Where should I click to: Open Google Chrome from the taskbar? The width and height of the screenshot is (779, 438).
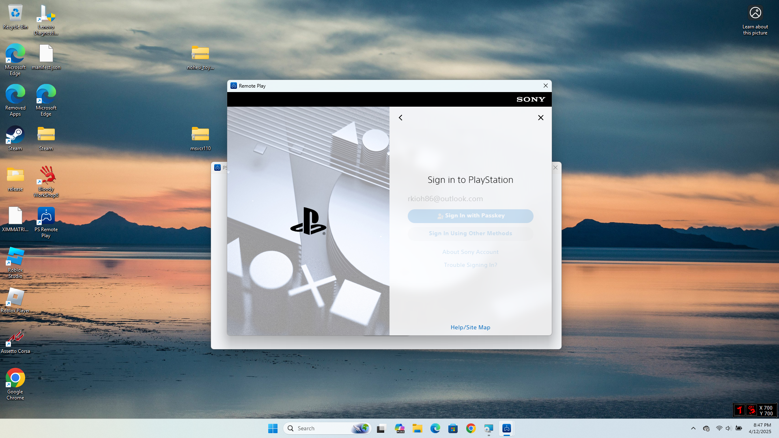471,428
